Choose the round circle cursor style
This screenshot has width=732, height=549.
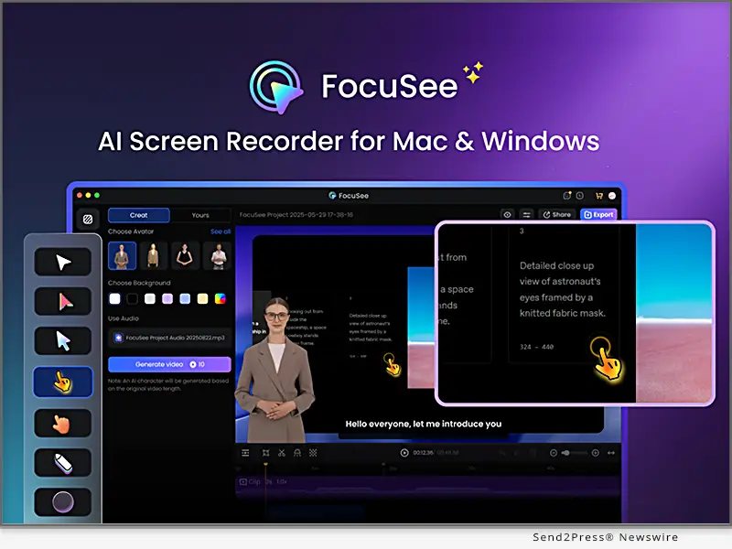tap(63, 501)
